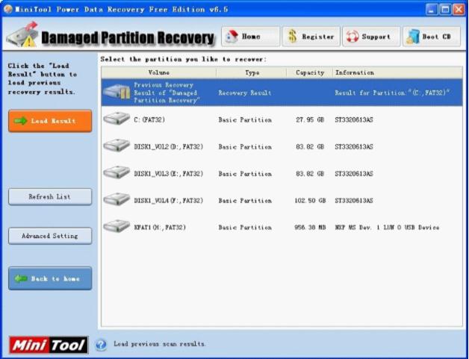Sort by the Volume column header
This screenshot has width=469, height=359.
(159, 72)
